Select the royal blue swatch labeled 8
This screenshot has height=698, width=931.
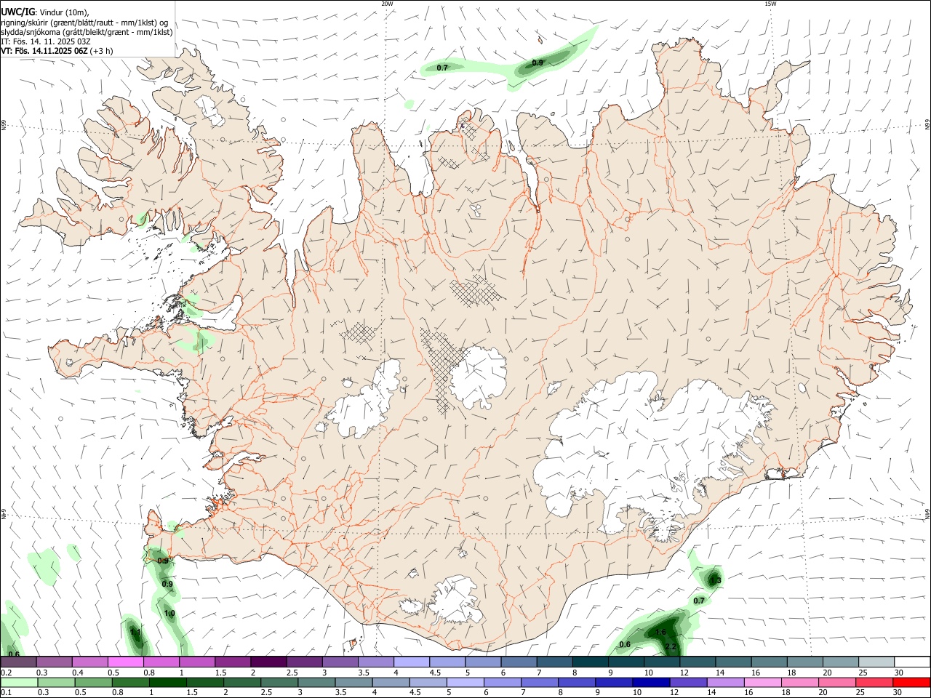pos(576,682)
